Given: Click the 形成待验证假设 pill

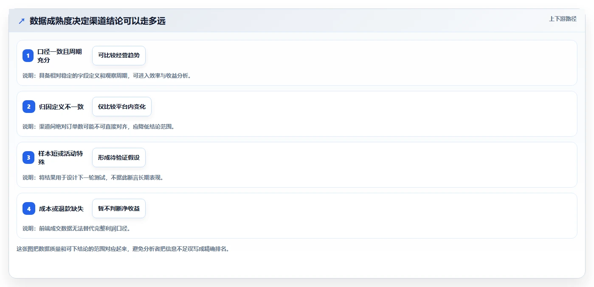Looking at the screenshot, I should coord(119,158).
